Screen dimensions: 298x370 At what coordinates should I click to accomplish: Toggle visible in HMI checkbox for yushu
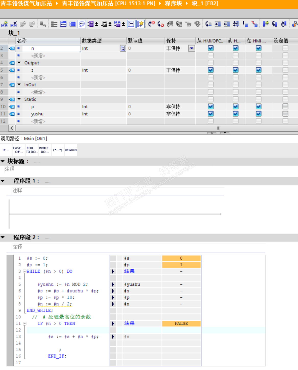point(259,114)
